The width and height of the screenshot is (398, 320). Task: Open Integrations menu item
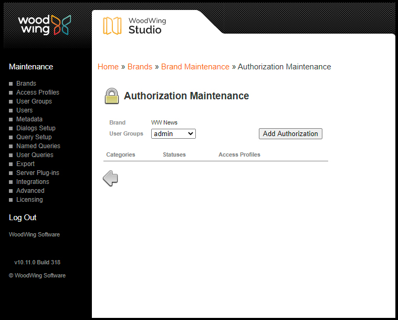pyautogui.click(x=33, y=182)
